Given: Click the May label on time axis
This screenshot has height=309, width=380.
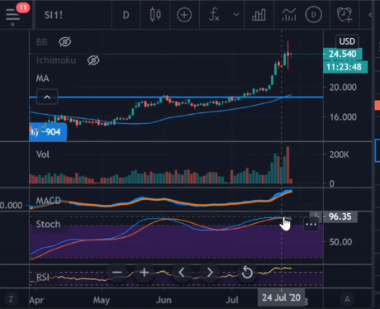Looking at the screenshot, I should click(x=102, y=300).
